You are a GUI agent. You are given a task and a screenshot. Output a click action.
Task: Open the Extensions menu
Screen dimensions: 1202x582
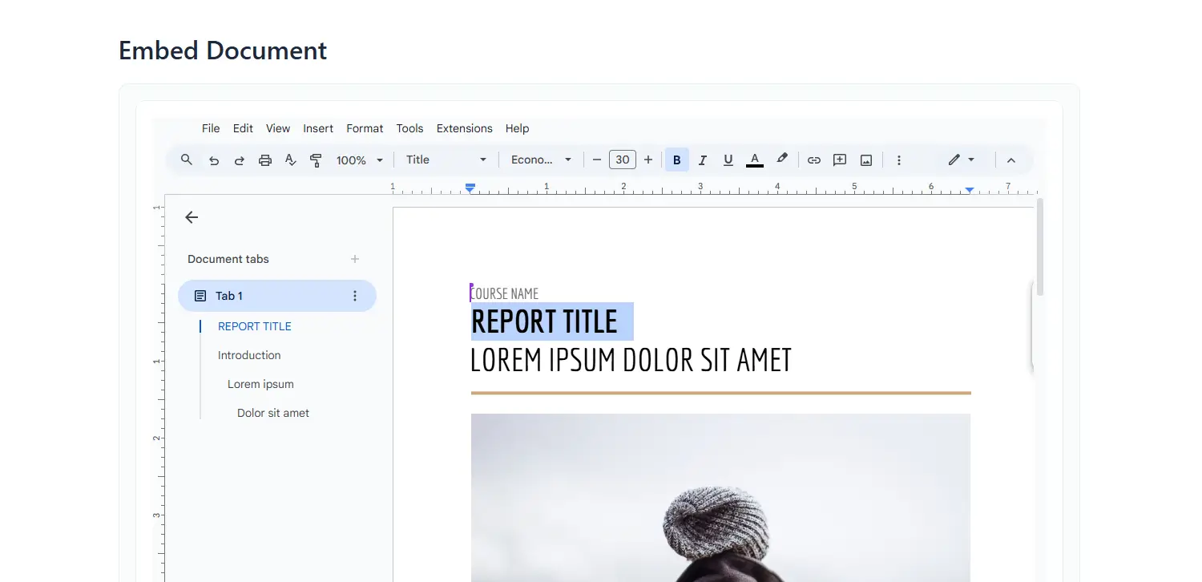point(465,128)
